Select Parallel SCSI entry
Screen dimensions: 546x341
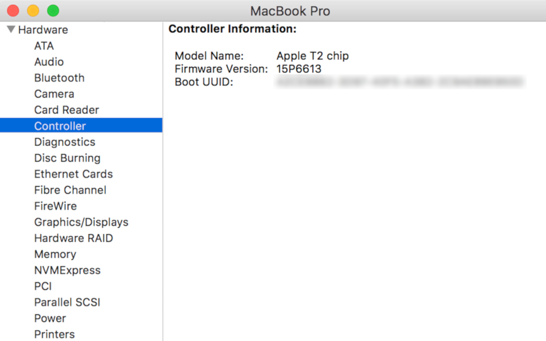coord(68,302)
